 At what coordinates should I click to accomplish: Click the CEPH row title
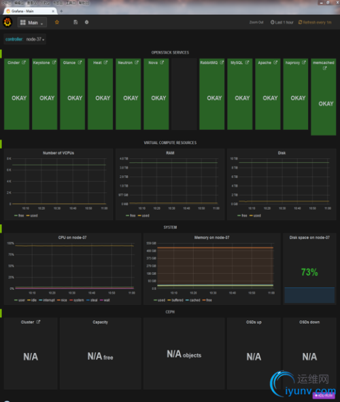coord(170,312)
